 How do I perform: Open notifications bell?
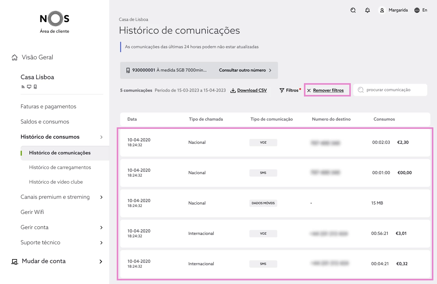pyautogui.click(x=367, y=10)
